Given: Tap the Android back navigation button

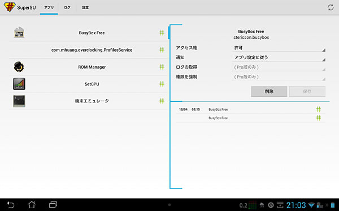Looking at the screenshot, I should pyautogui.click(x=11, y=205).
